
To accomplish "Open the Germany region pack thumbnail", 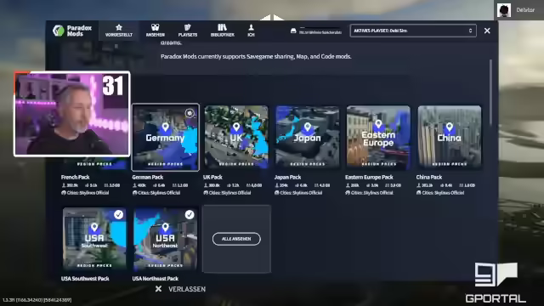I will [166, 138].
